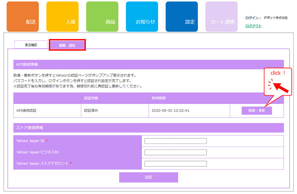
Task: Switch to the 接続・設定 tab
Action: (67, 45)
